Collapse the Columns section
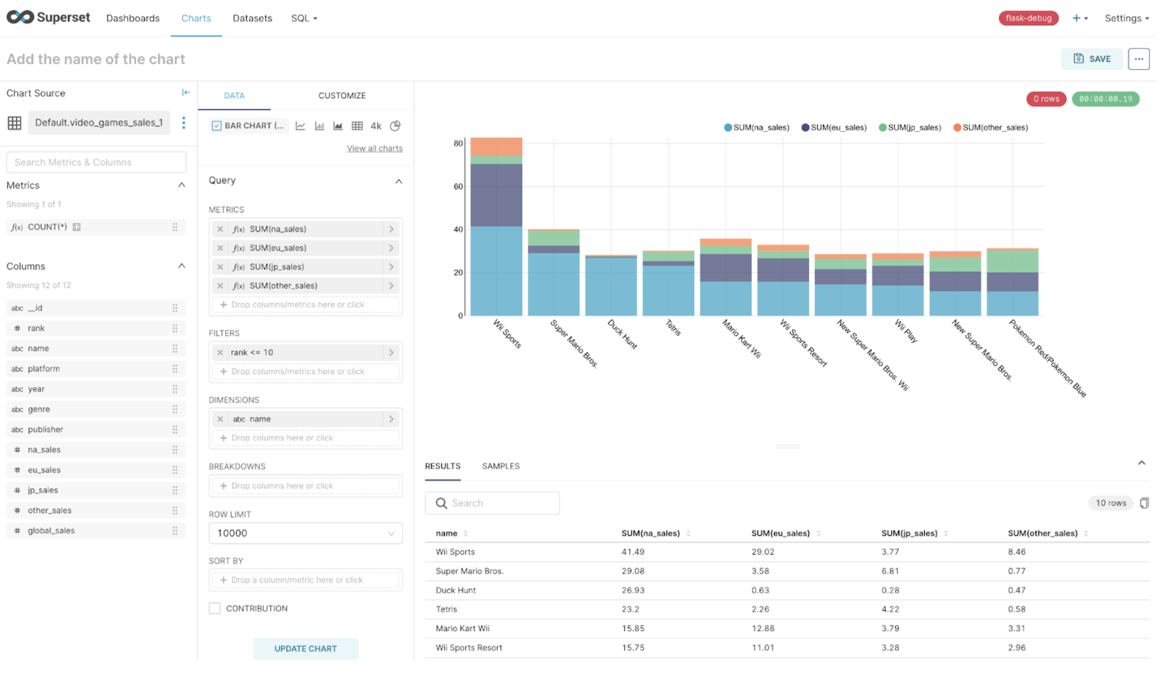The image size is (1160, 673). pos(182,266)
